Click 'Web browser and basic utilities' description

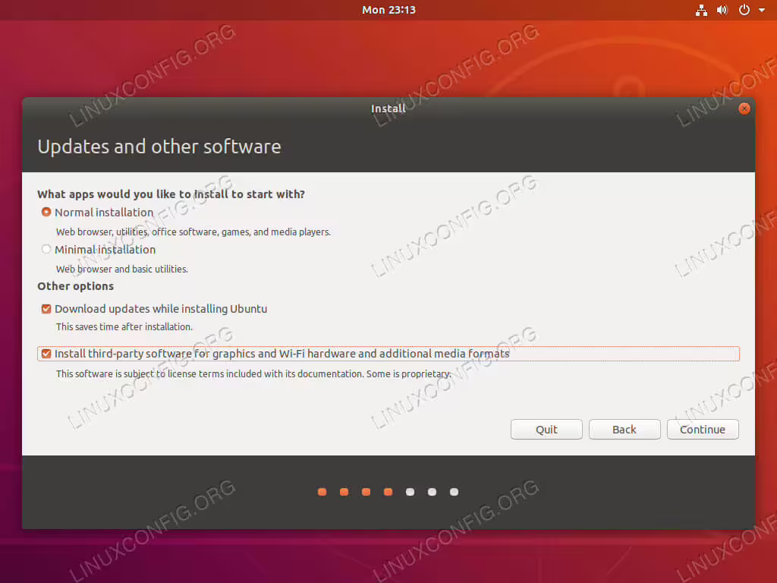(x=122, y=269)
